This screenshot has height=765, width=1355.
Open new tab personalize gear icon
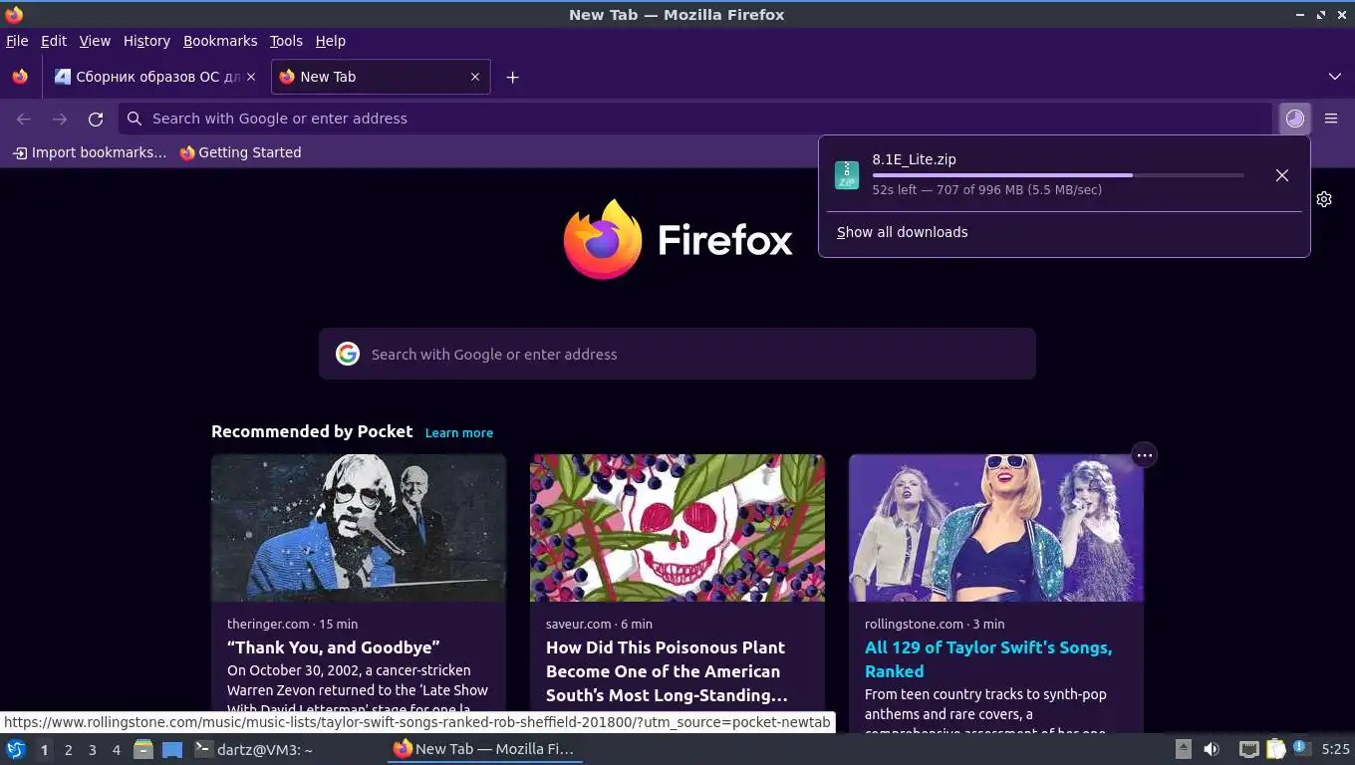click(1324, 199)
